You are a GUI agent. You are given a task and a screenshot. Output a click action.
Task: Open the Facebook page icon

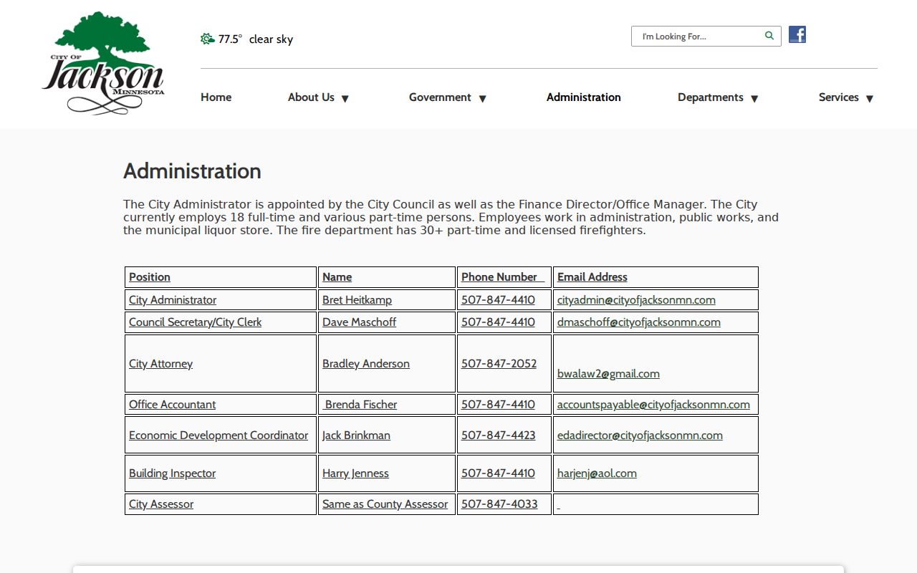click(797, 34)
